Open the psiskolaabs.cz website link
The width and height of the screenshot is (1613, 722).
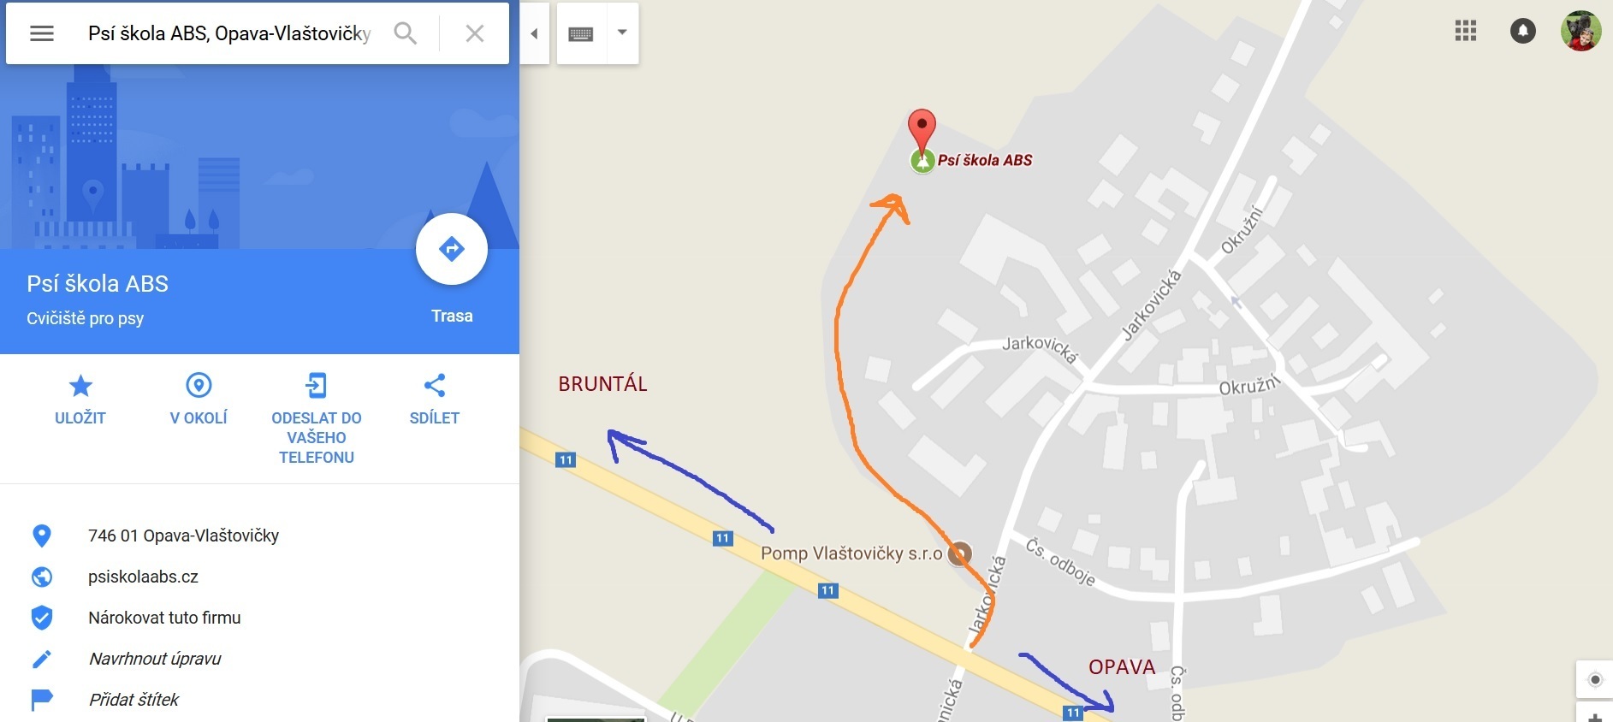[x=143, y=577]
